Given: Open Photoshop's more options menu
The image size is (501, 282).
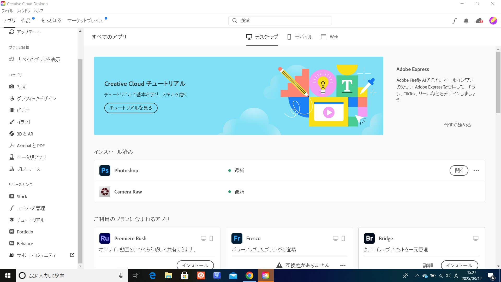Looking at the screenshot, I should 476,171.
